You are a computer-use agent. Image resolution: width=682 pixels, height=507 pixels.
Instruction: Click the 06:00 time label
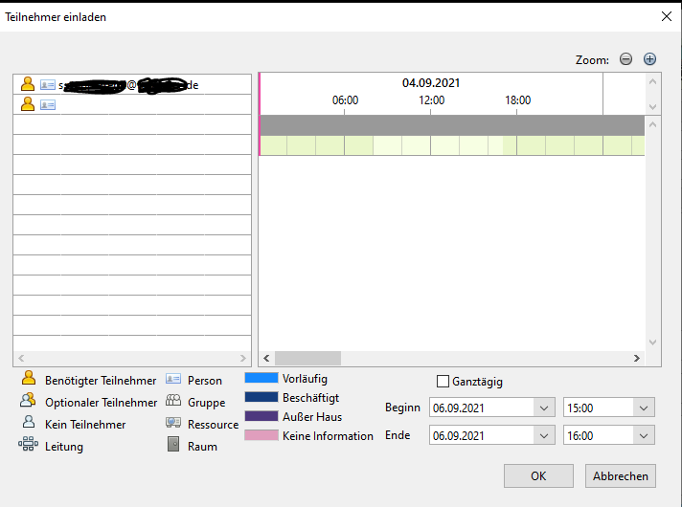(346, 100)
